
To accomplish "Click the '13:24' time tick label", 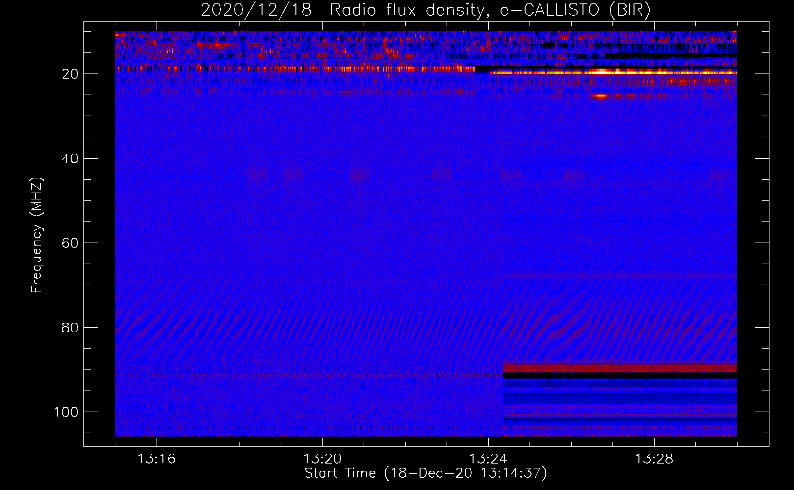I will pyautogui.click(x=488, y=459).
